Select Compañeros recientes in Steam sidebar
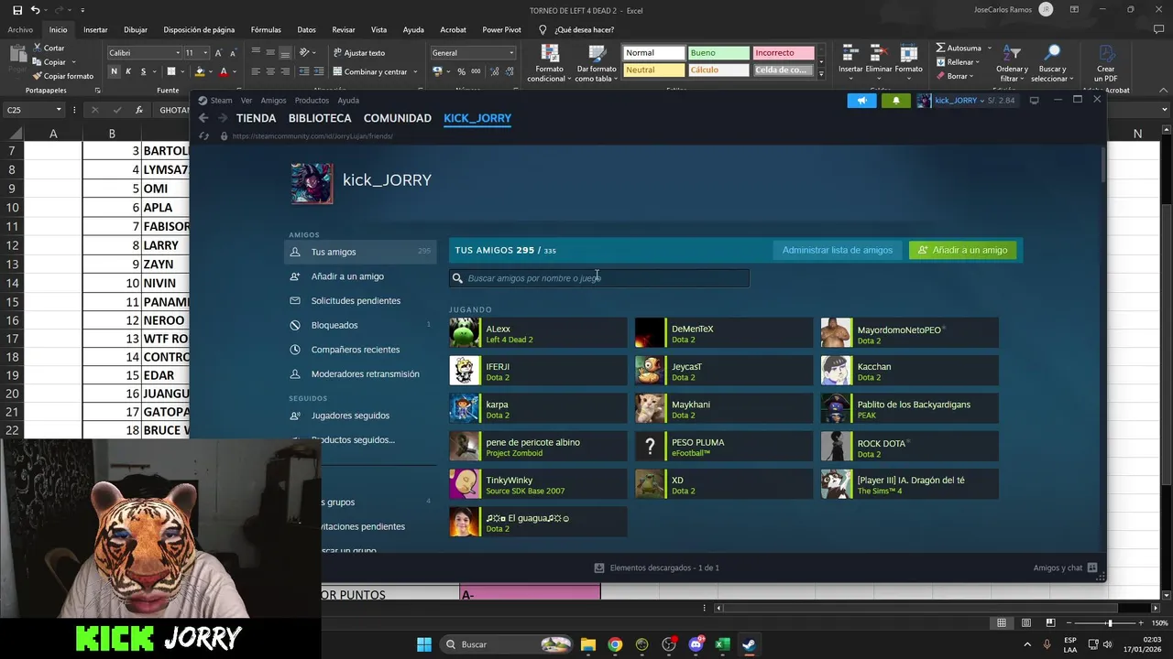The height and width of the screenshot is (659, 1173). pos(356,350)
